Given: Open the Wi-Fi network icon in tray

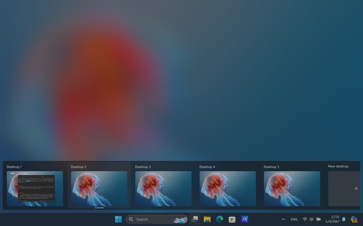Looking at the screenshot, I should pos(305,219).
